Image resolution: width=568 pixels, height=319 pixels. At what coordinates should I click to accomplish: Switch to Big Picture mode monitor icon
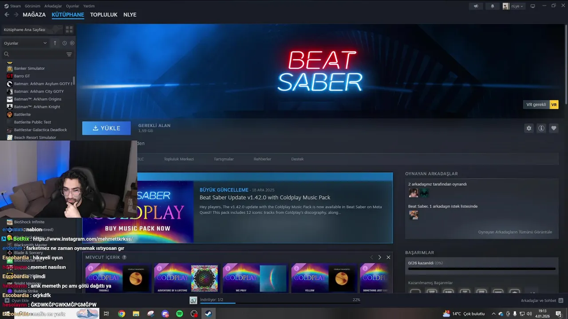533,6
